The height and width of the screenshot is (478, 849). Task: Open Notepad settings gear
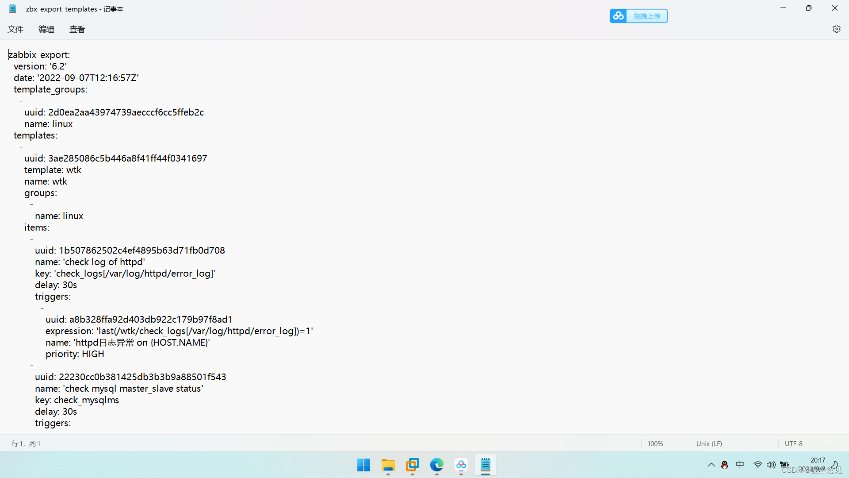point(837,29)
